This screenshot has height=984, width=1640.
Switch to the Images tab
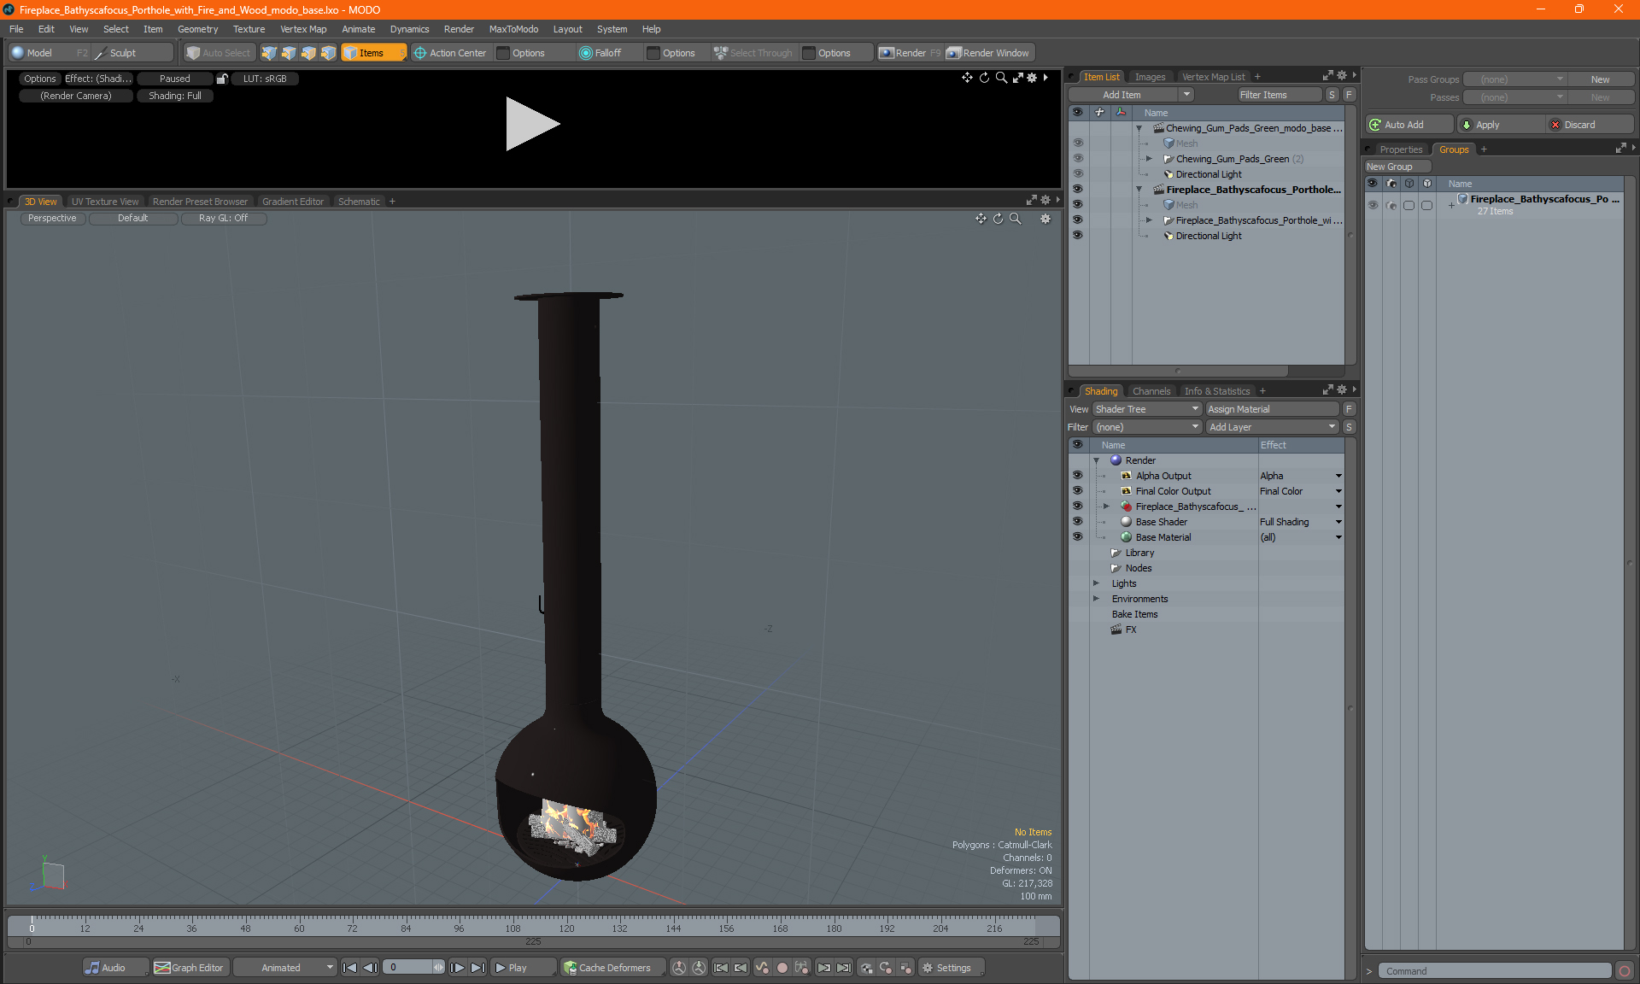(x=1150, y=77)
